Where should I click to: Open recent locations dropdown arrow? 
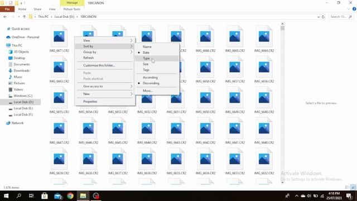pos(18,17)
